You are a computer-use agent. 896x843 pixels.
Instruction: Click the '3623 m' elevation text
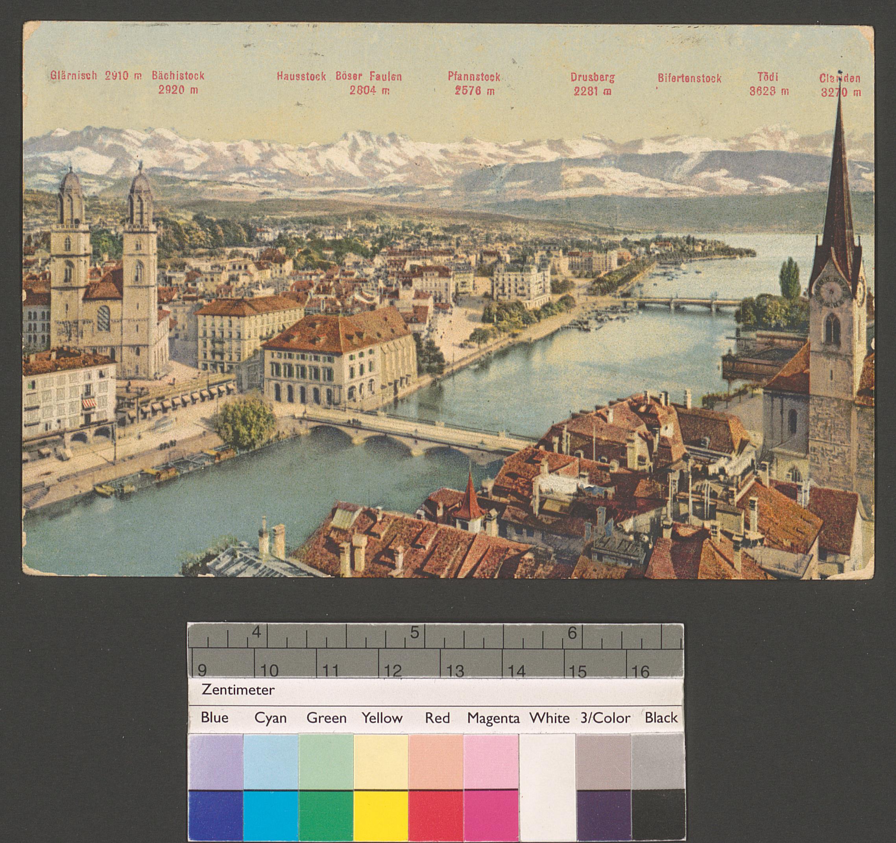click(x=769, y=91)
